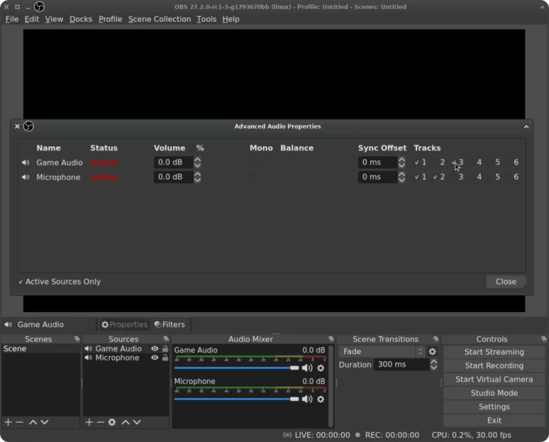Increase transition Duration value
The width and height of the screenshot is (549, 442).
coord(434,362)
